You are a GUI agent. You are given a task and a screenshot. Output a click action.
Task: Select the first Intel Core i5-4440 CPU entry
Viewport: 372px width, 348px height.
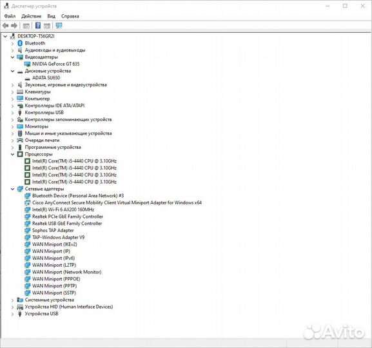point(74,161)
